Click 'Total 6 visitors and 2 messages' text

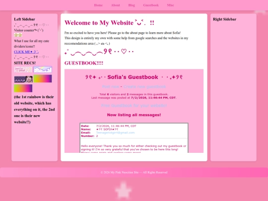[134, 94]
